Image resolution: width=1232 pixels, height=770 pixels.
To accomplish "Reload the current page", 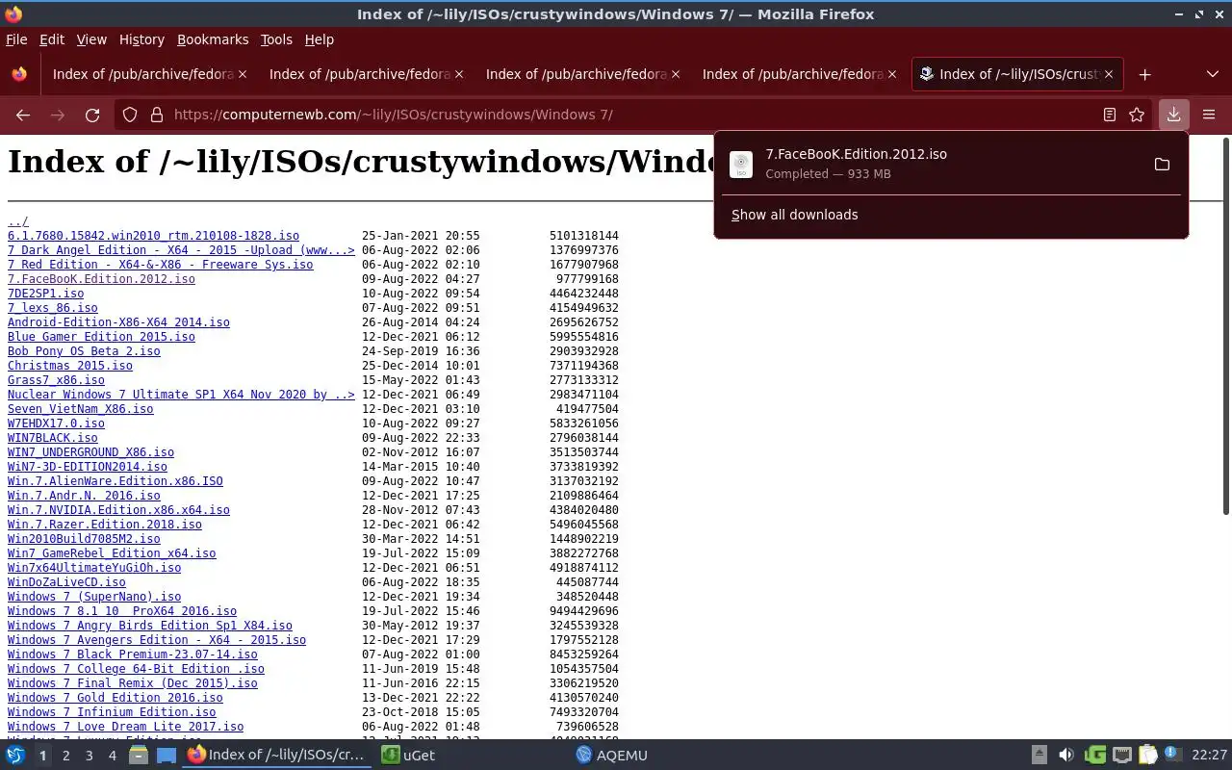I will pyautogui.click(x=92, y=115).
